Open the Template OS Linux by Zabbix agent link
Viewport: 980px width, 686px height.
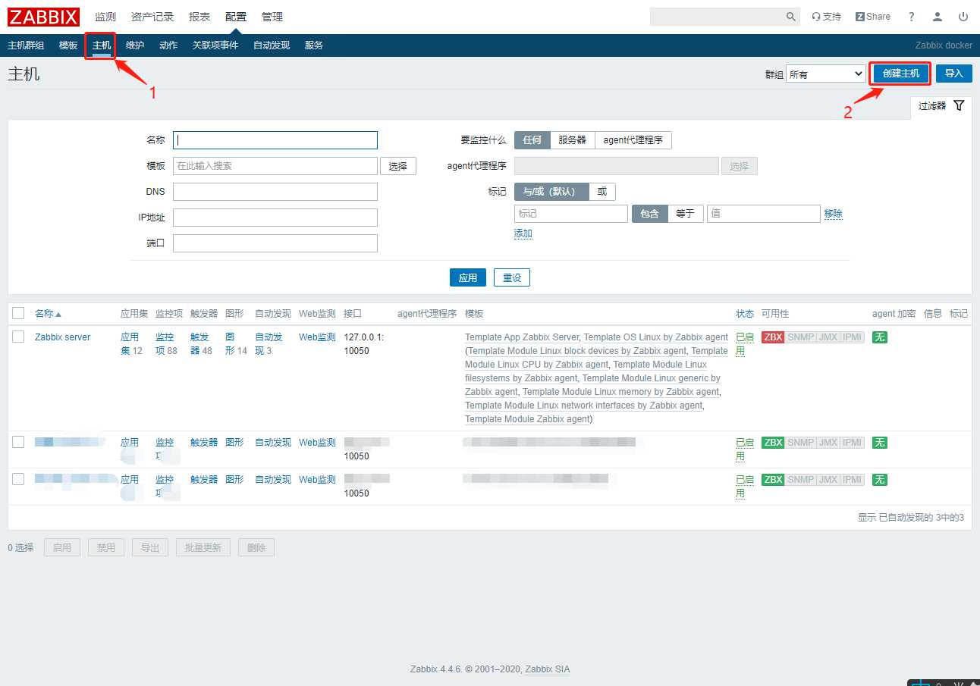(656, 337)
